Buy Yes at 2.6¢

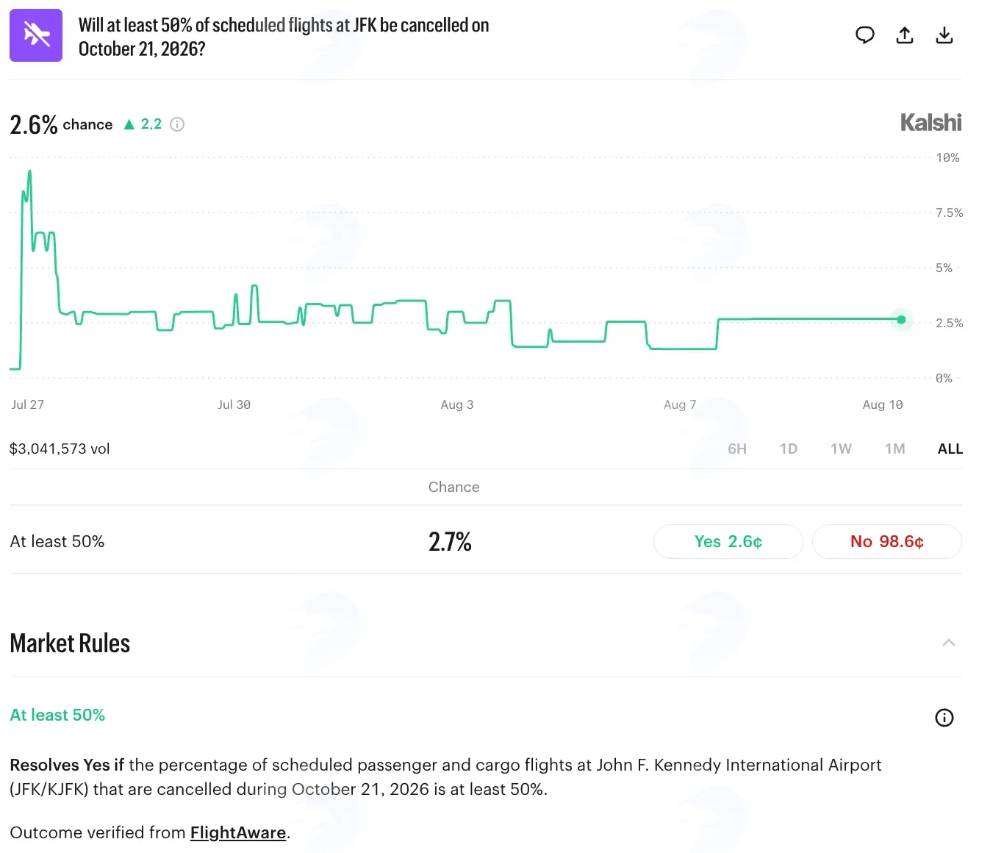pos(728,542)
